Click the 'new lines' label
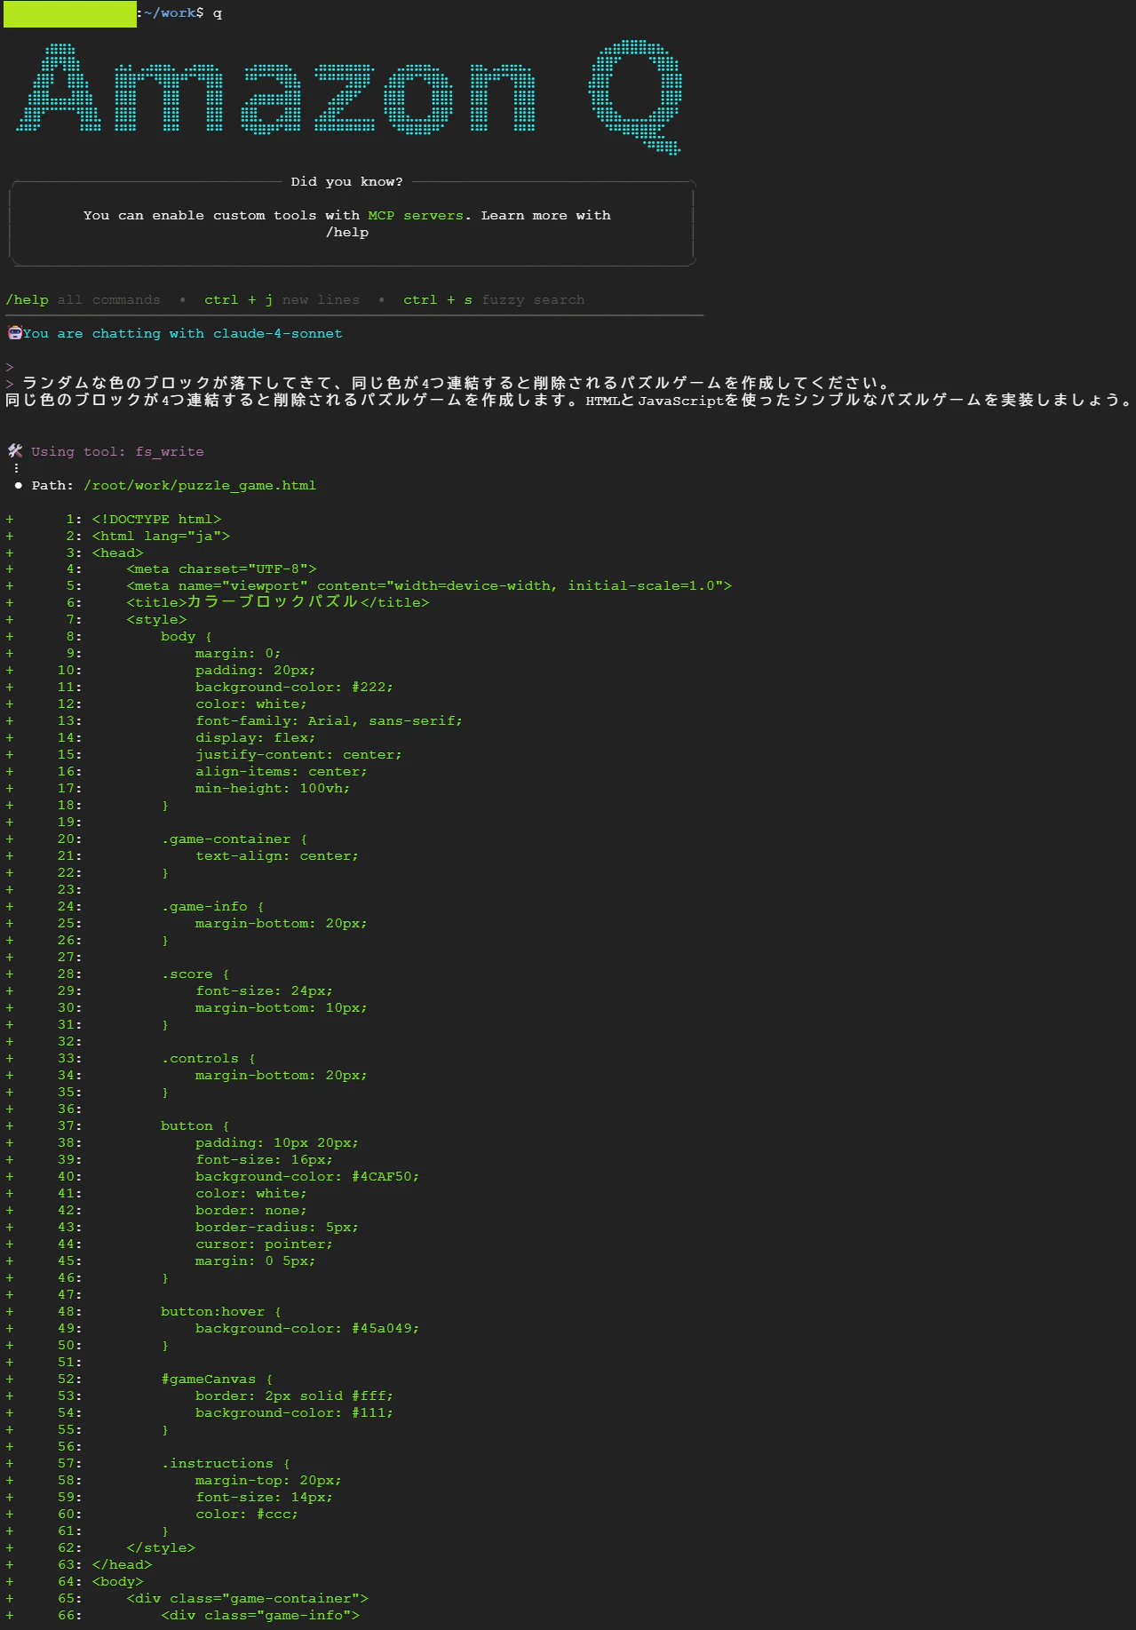Viewport: 1136px width, 1630px height. [x=321, y=299]
